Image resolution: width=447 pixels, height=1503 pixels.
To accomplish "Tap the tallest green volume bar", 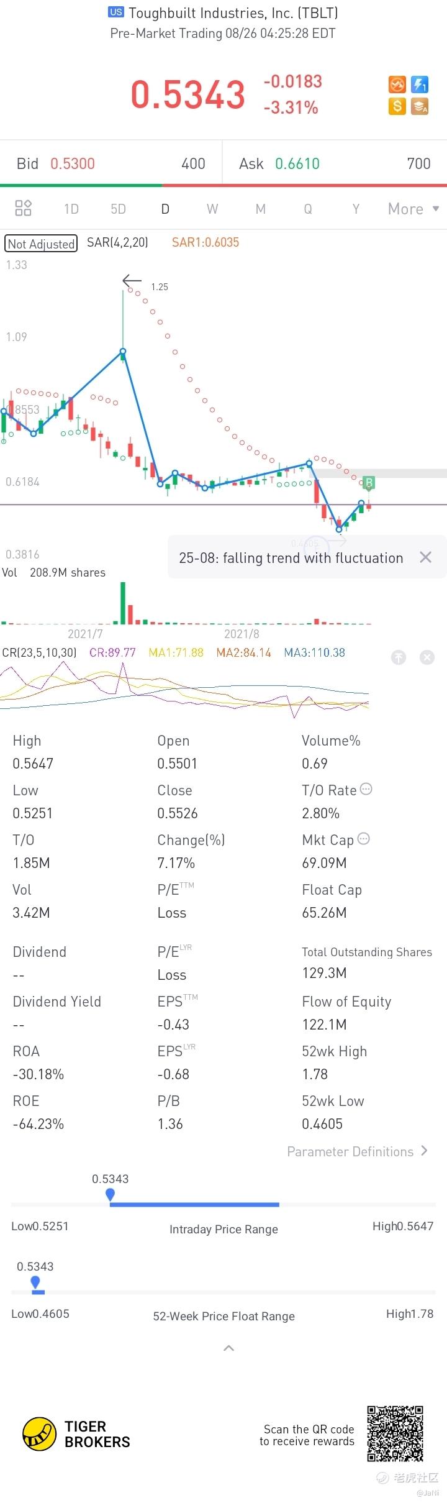I will click(x=123, y=603).
